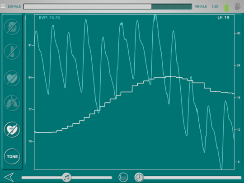The height and width of the screenshot is (183, 244).
Task: Toggle the highlighted HRV heart icon
Action: [12, 130]
